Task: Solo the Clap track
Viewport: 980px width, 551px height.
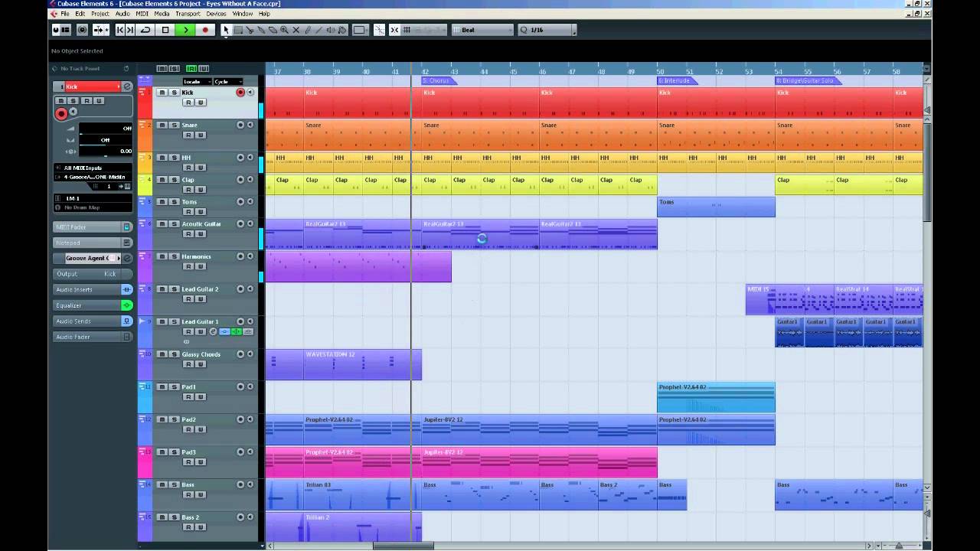Action: tap(174, 180)
